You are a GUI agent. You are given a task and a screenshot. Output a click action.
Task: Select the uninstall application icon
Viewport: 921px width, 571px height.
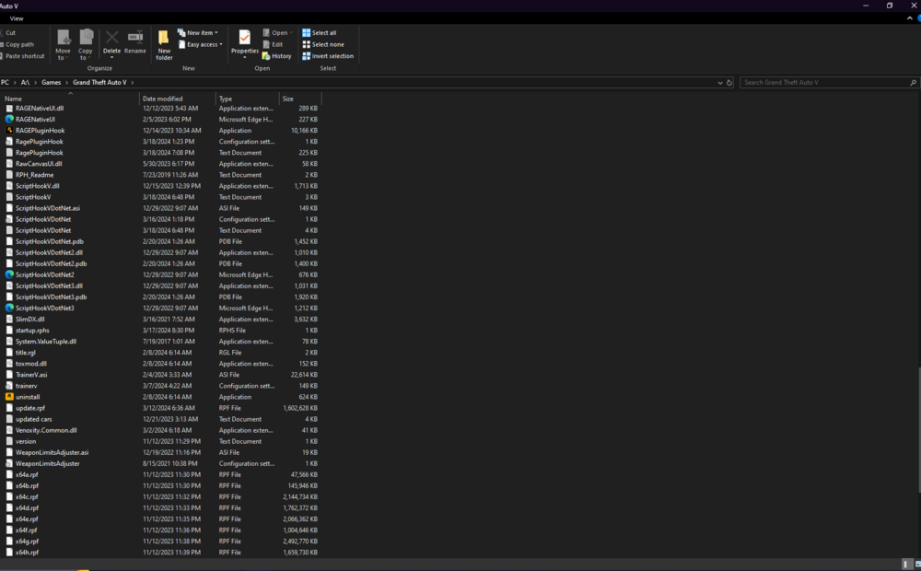(9, 397)
